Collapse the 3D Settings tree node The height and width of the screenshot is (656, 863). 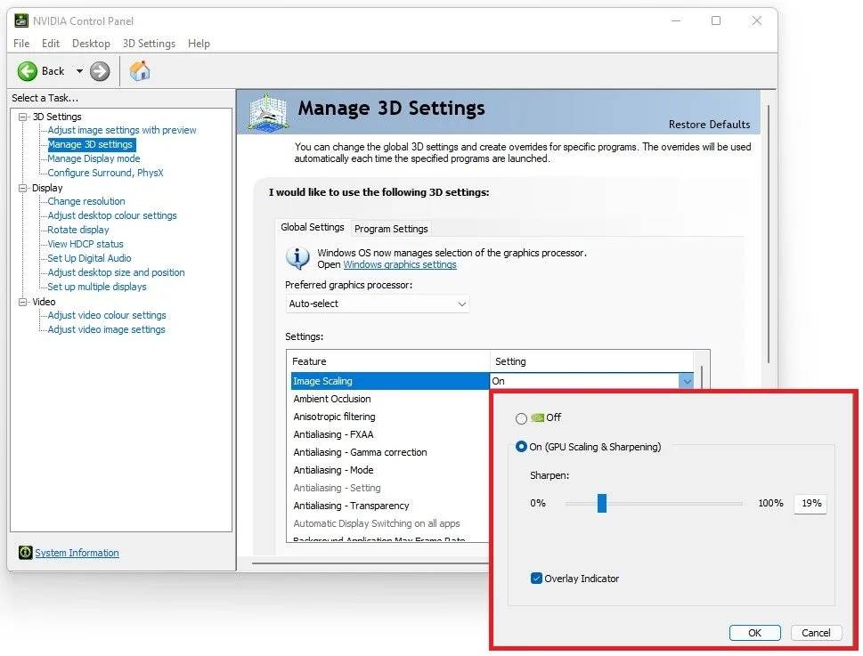click(22, 117)
